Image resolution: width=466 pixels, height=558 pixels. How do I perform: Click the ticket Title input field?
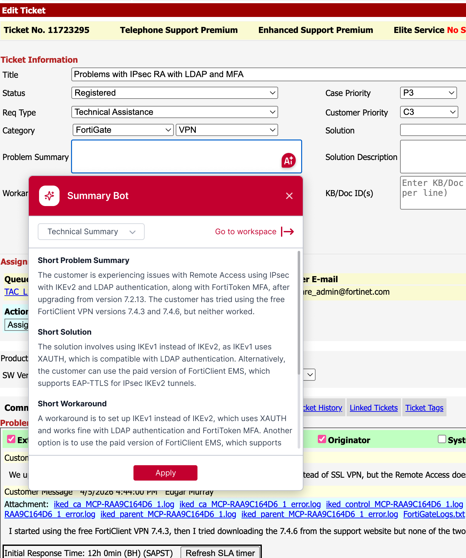(x=269, y=74)
